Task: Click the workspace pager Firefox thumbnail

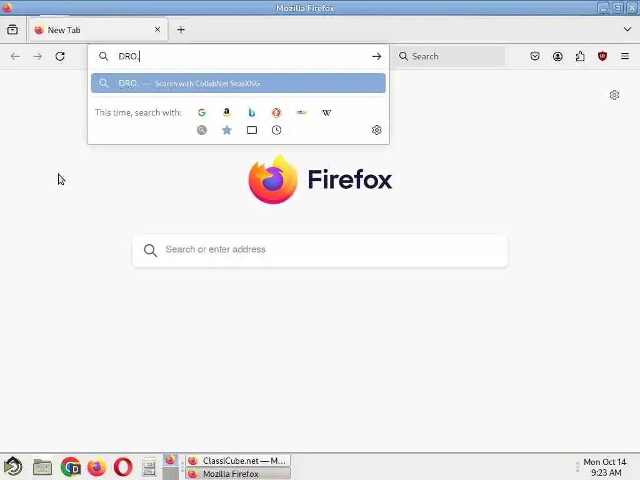Action: pos(171,461)
